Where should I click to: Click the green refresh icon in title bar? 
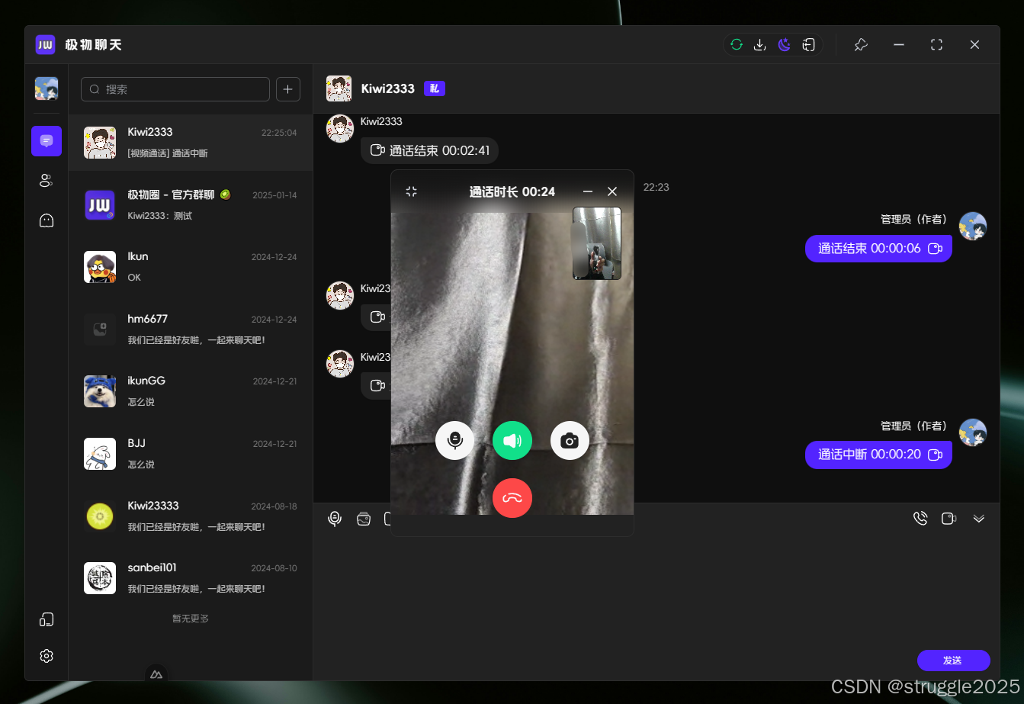(737, 45)
